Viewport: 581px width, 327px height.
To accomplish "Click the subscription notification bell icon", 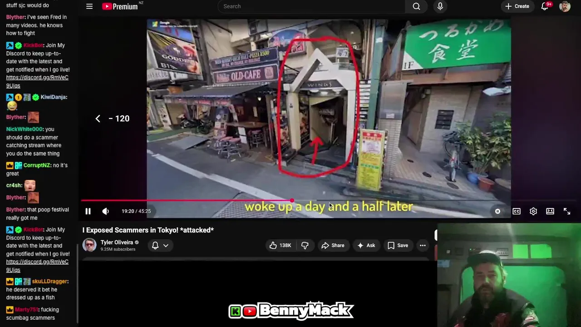I will point(155,245).
